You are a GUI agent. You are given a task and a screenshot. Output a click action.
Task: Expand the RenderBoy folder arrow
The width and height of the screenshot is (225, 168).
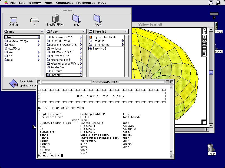81,67
